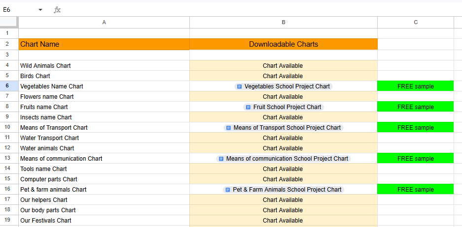Viewport: 462px width, 227px height.
Task: Click Docs icon beside Pet & Farm Animals chip
Action: point(228,189)
